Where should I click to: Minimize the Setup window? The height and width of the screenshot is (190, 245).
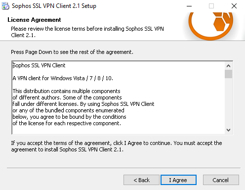189,6
